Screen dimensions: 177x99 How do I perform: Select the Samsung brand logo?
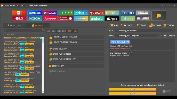click(x=35, y=13)
